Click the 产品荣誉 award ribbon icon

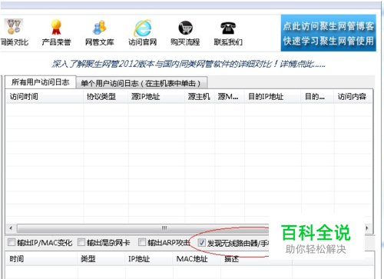coord(56,27)
